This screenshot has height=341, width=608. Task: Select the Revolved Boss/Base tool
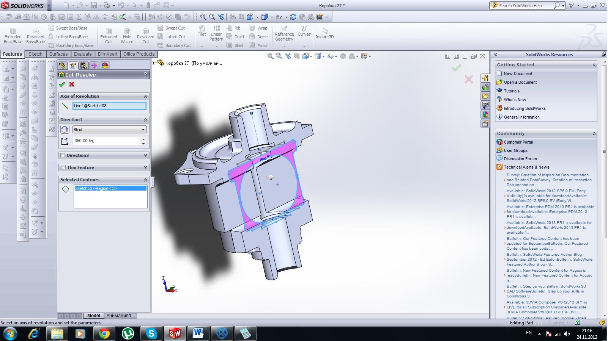pos(36,36)
